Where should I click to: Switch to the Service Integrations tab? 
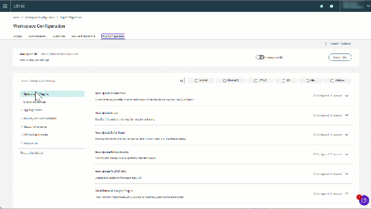pyautogui.click(x=83, y=36)
